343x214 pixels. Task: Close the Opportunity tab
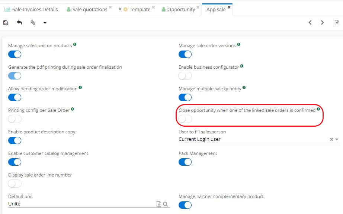coord(198,7)
